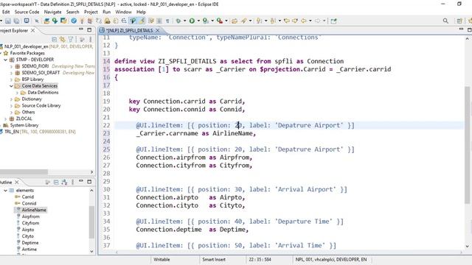The width and height of the screenshot is (472, 265).
Task: Expand the ZLOCAL package
Action: pyautogui.click(x=5, y=119)
